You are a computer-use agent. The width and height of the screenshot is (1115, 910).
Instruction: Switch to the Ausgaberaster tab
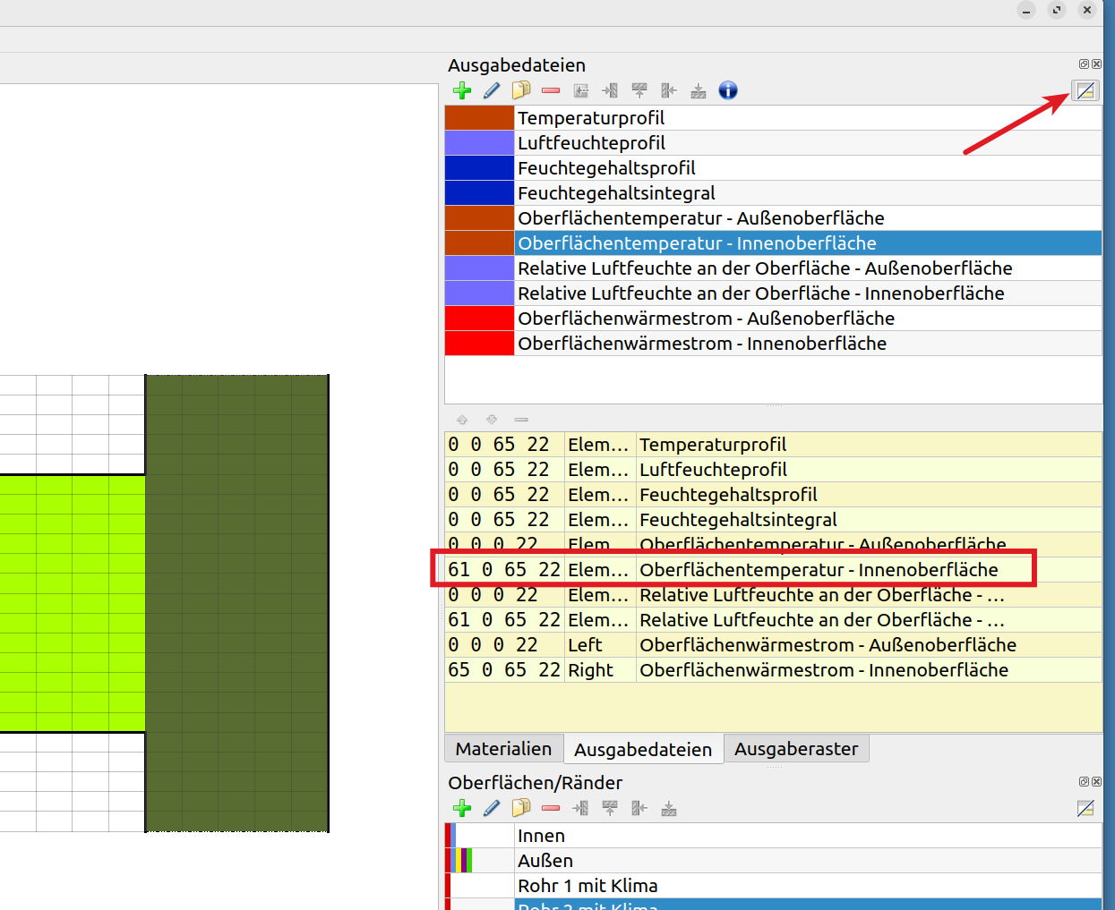(x=796, y=749)
